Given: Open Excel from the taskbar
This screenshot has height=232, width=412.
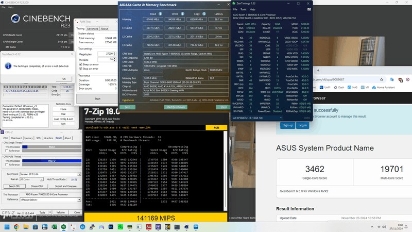Looking at the screenshot, I should [54, 227].
